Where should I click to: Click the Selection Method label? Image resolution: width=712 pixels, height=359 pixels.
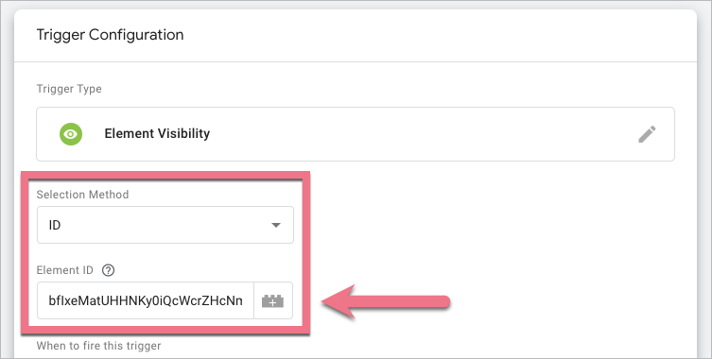pos(82,195)
